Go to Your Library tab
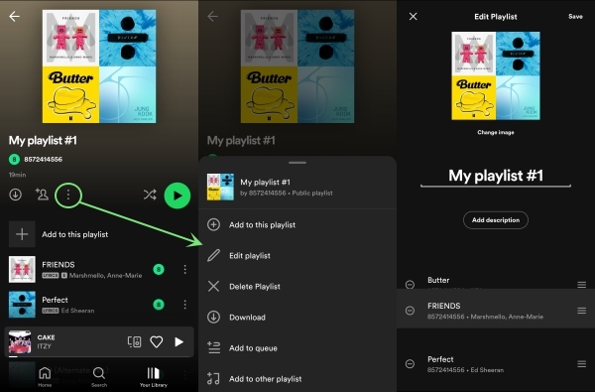This screenshot has width=595, height=392. click(x=154, y=377)
